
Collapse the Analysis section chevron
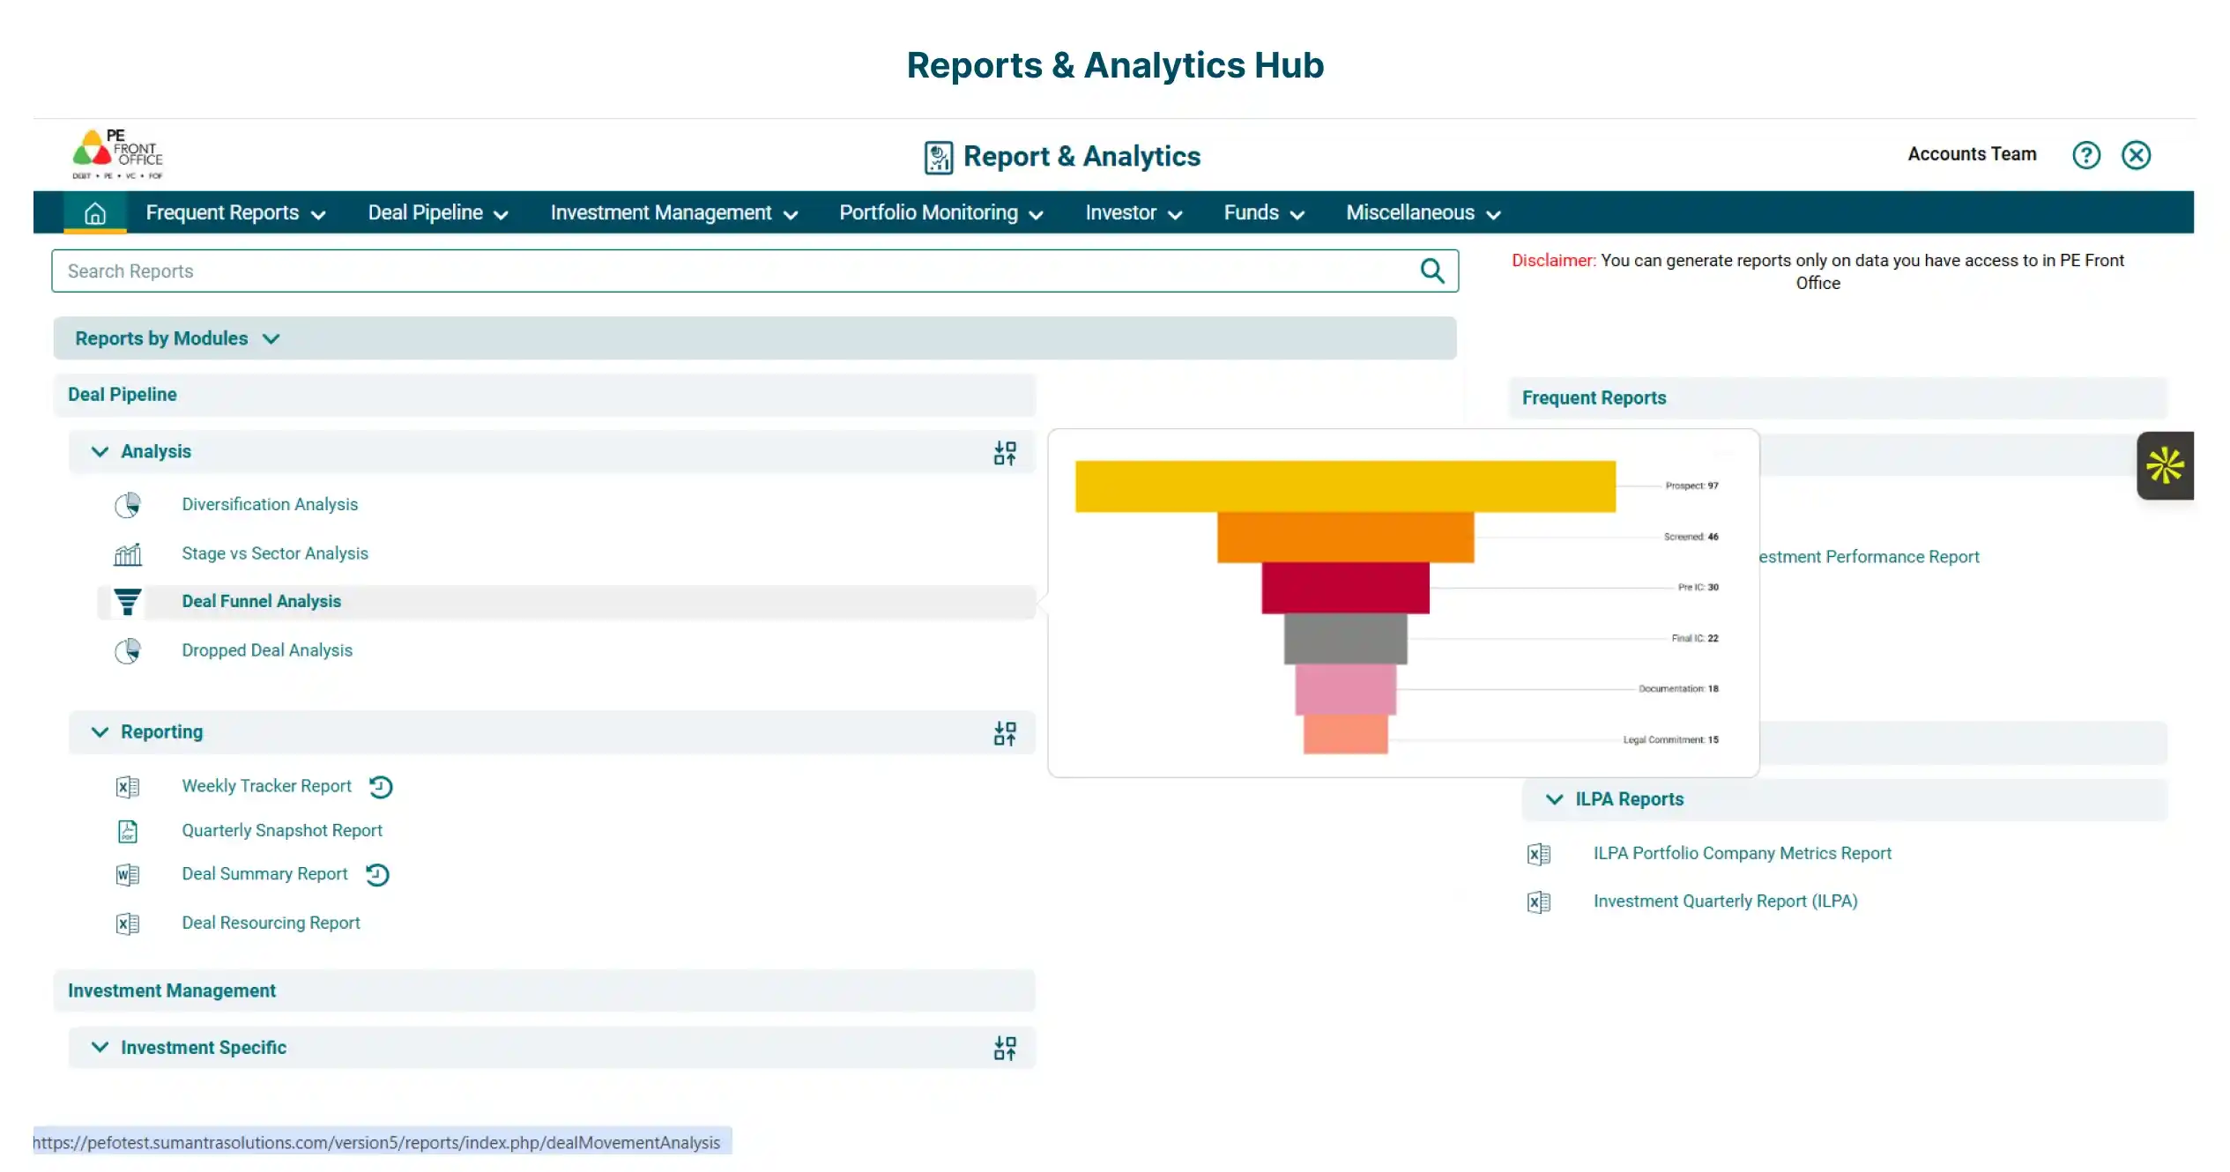(100, 452)
